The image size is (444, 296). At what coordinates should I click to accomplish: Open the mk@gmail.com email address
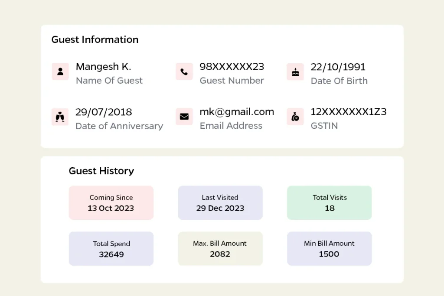(x=237, y=112)
